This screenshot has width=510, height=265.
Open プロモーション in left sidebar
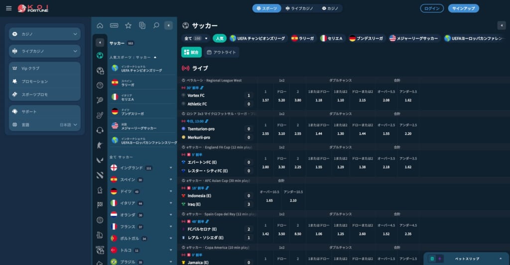45,82
